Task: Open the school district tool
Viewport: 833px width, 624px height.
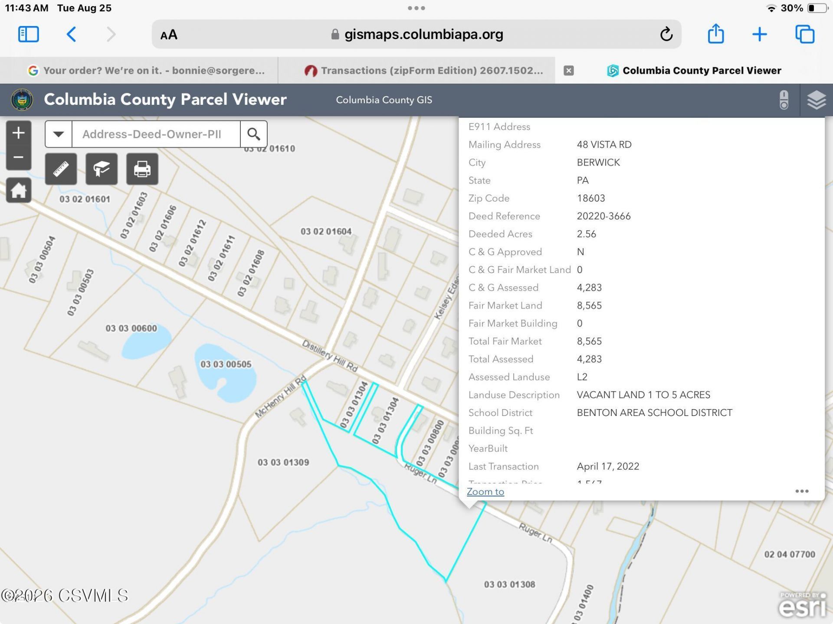Action: tap(102, 169)
